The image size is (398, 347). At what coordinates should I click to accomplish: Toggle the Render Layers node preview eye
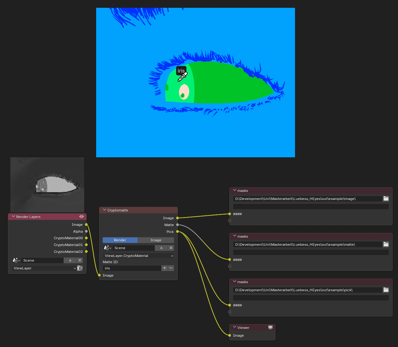click(82, 216)
